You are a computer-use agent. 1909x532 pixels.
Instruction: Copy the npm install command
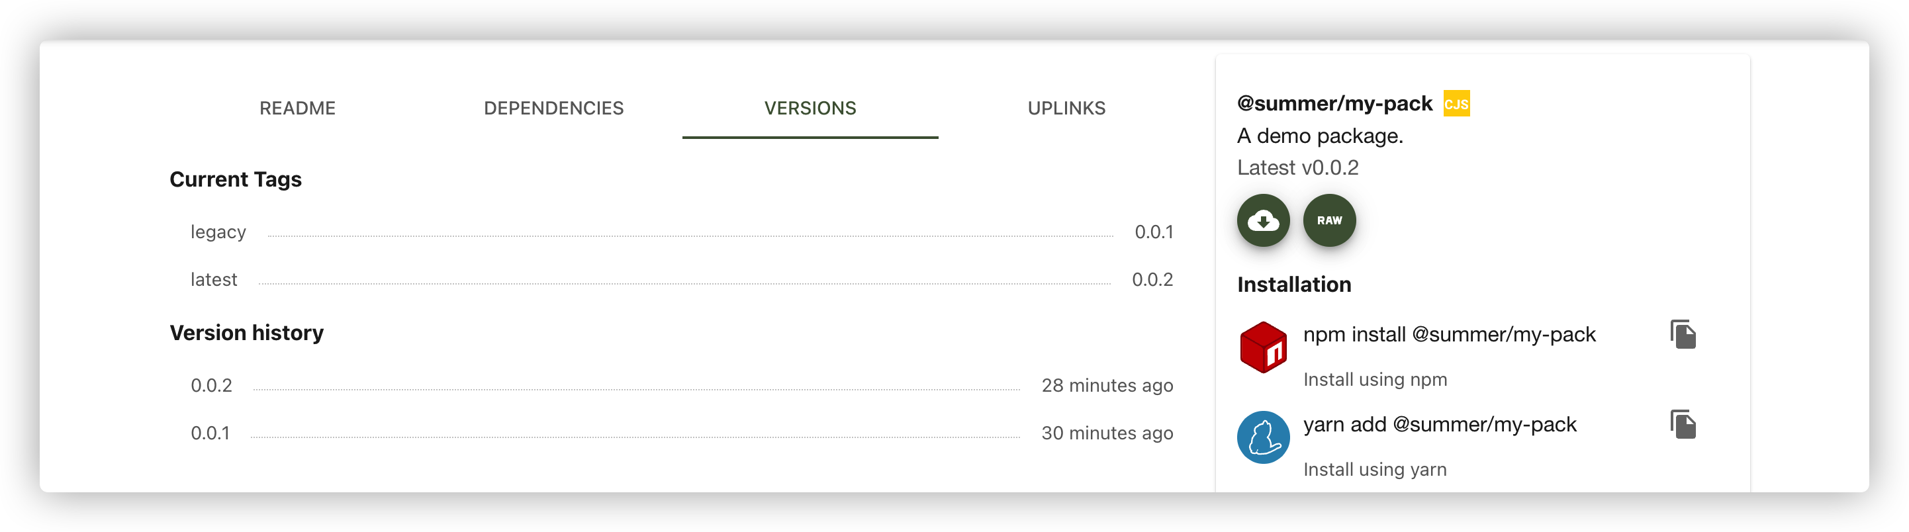1682,334
